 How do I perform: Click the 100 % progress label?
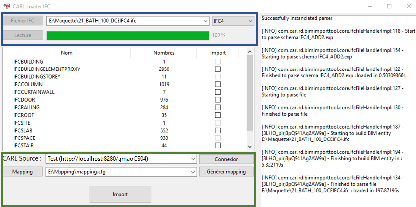pos(219,35)
